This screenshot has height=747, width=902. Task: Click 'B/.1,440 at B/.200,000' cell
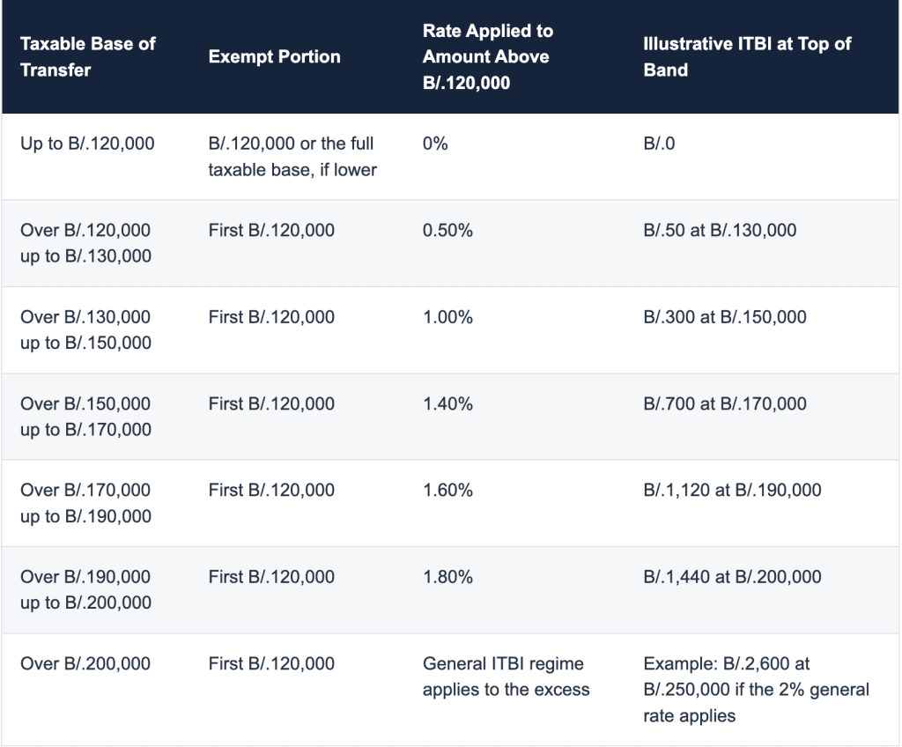point(732,577)
